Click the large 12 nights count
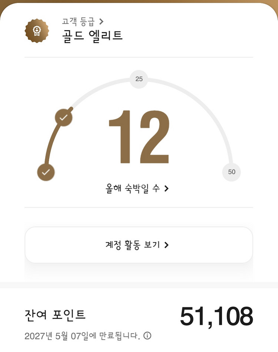The image size is (278, 352). [139, 137]
